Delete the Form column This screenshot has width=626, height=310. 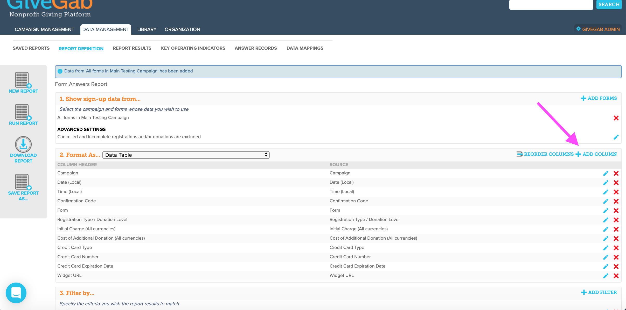point(616,211)
